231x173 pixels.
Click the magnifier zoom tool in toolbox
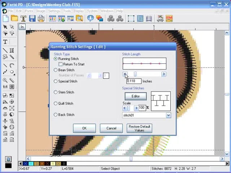point(5,80)
